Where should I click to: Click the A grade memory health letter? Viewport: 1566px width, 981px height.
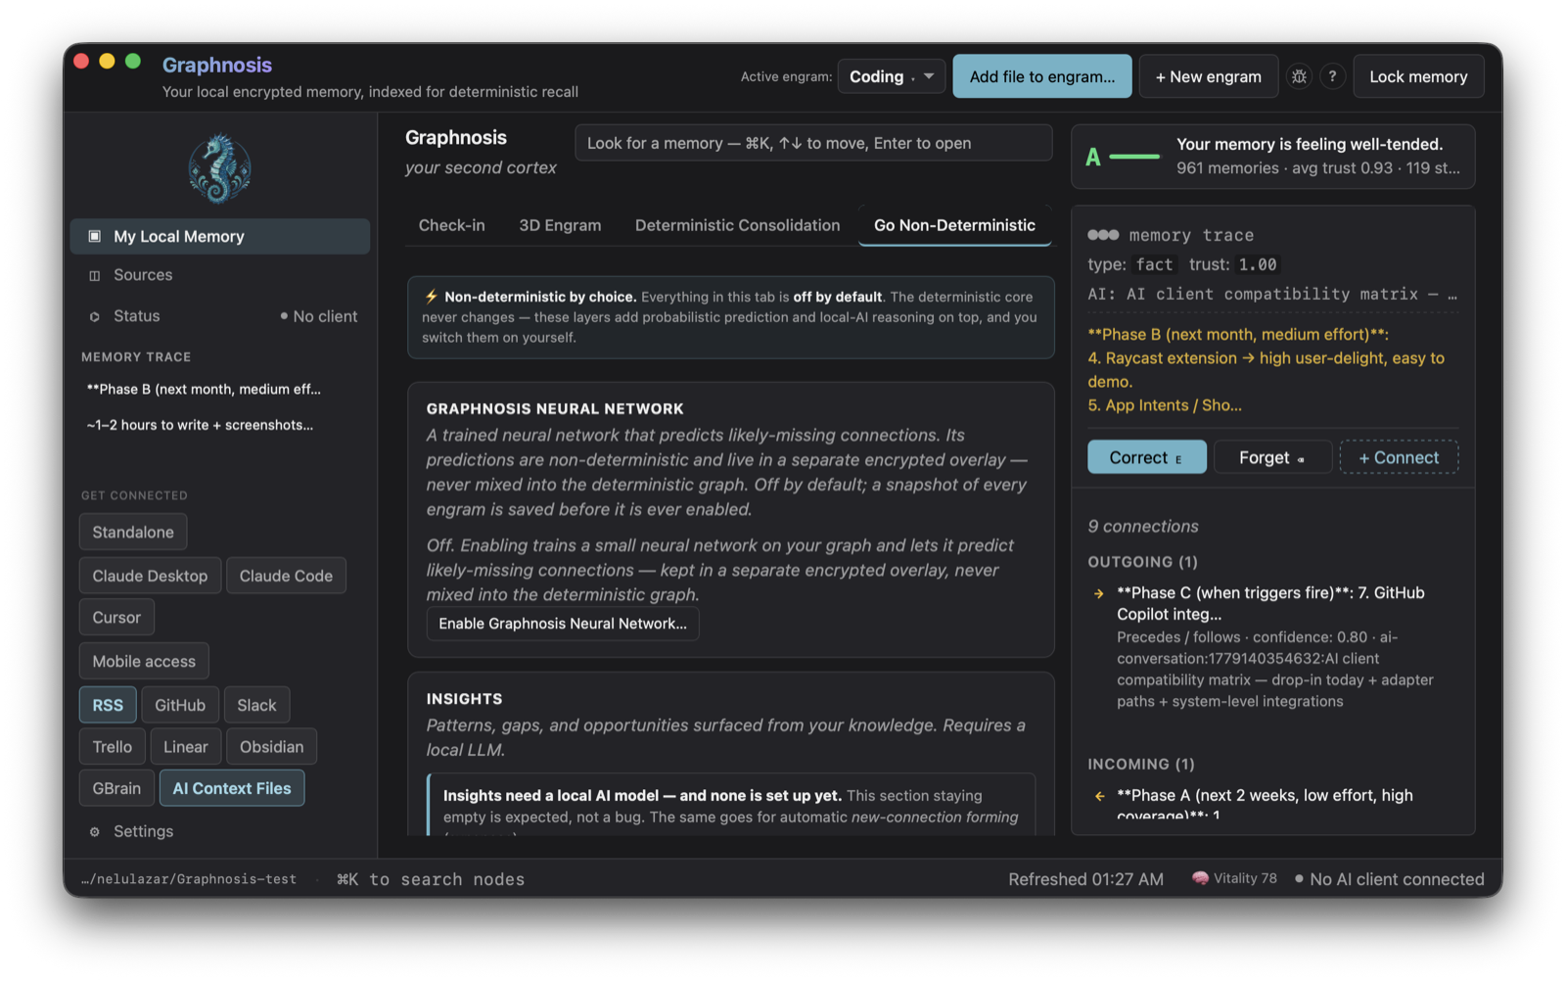click(1093, 157)
